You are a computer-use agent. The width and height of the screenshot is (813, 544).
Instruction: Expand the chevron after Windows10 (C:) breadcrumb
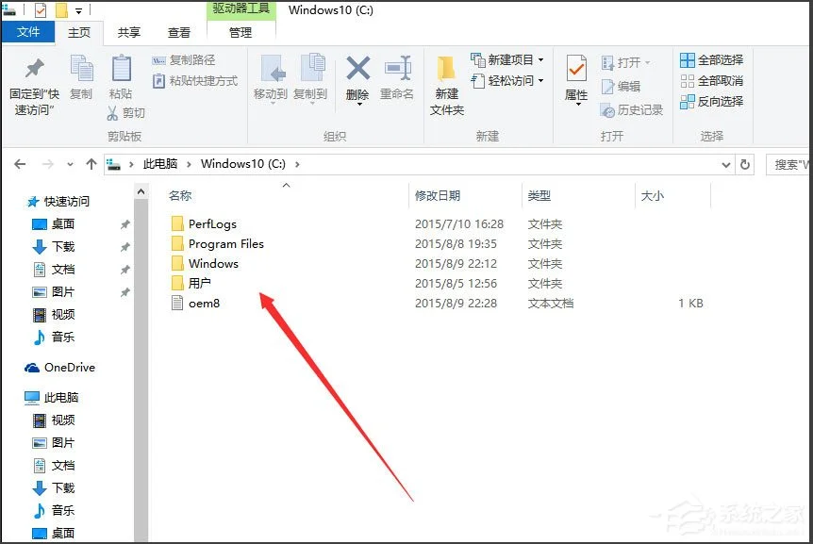click(297, 164)
